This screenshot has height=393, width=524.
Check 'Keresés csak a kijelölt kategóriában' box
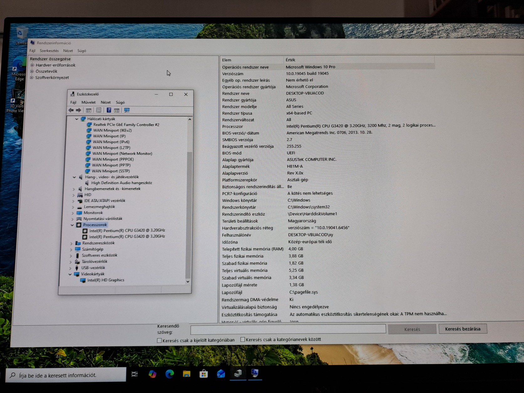pyautogui.click(x=159, y=340)
